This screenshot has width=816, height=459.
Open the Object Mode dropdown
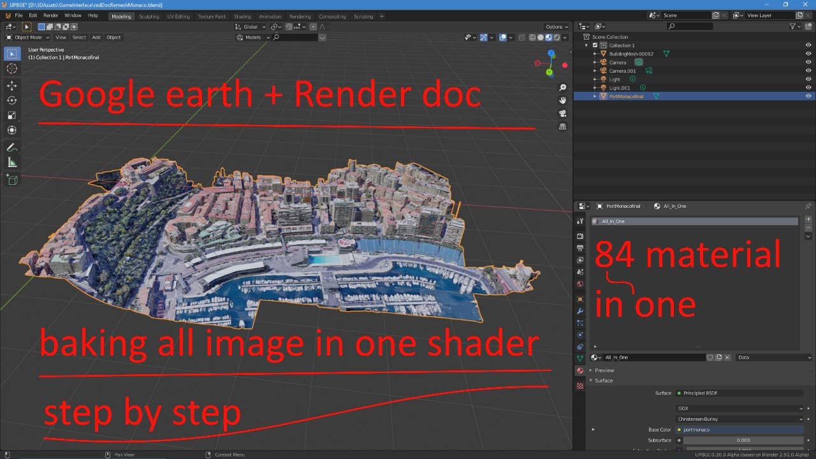27,38
